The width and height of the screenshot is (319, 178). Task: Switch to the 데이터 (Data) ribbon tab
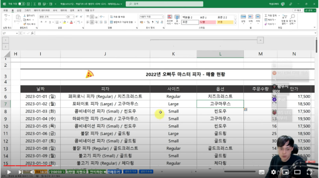coord(63,9)
